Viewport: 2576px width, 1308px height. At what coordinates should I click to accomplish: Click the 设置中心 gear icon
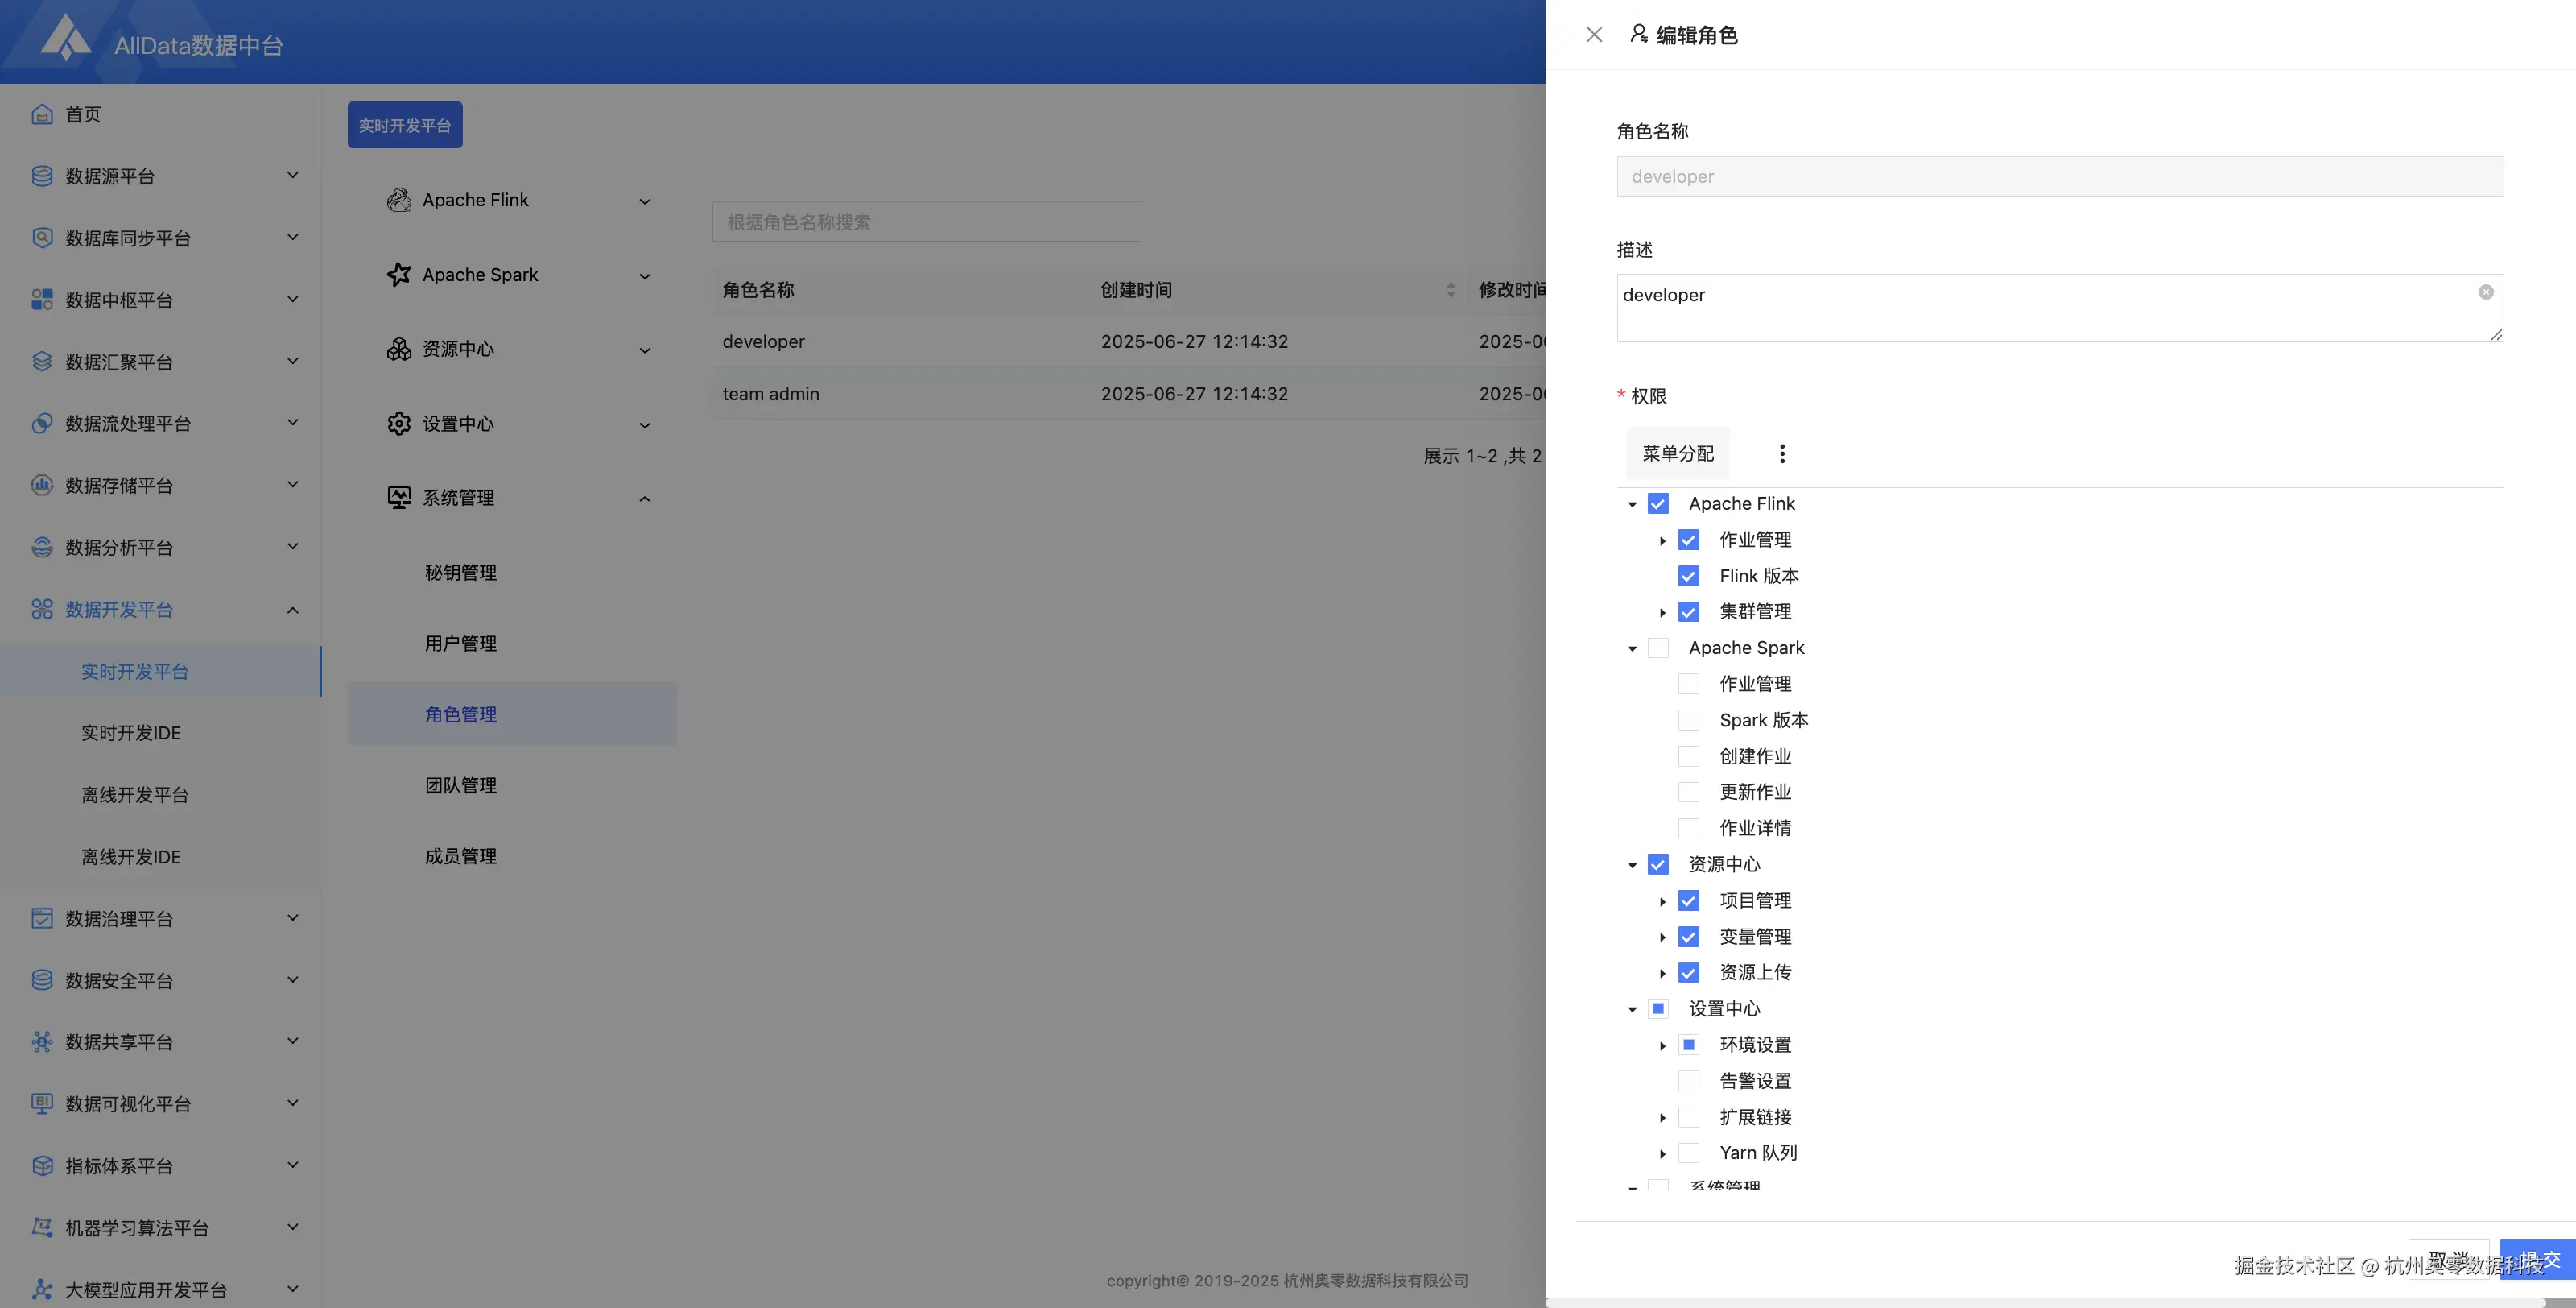click(x=399, y=424)
